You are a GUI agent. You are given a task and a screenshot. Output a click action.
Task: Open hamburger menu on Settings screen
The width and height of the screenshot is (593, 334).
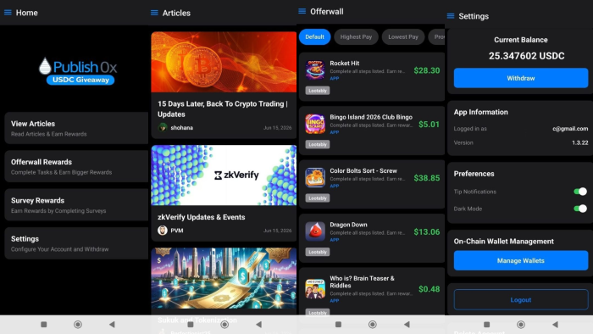pos(451,16)
